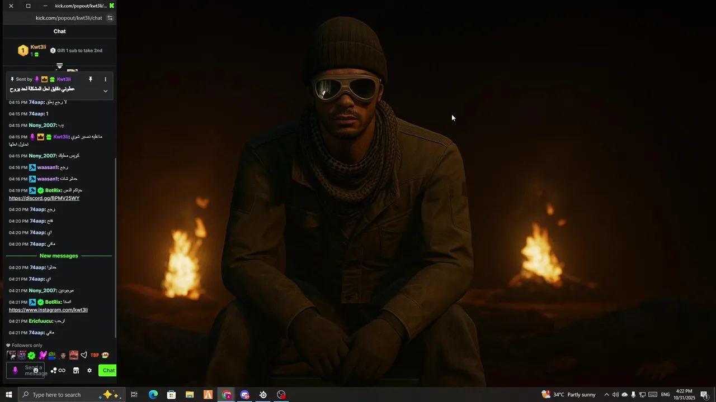Open the orange app icon in taskbar
The width and height of the screenshot is (716, 402).
tap(208, 395)
